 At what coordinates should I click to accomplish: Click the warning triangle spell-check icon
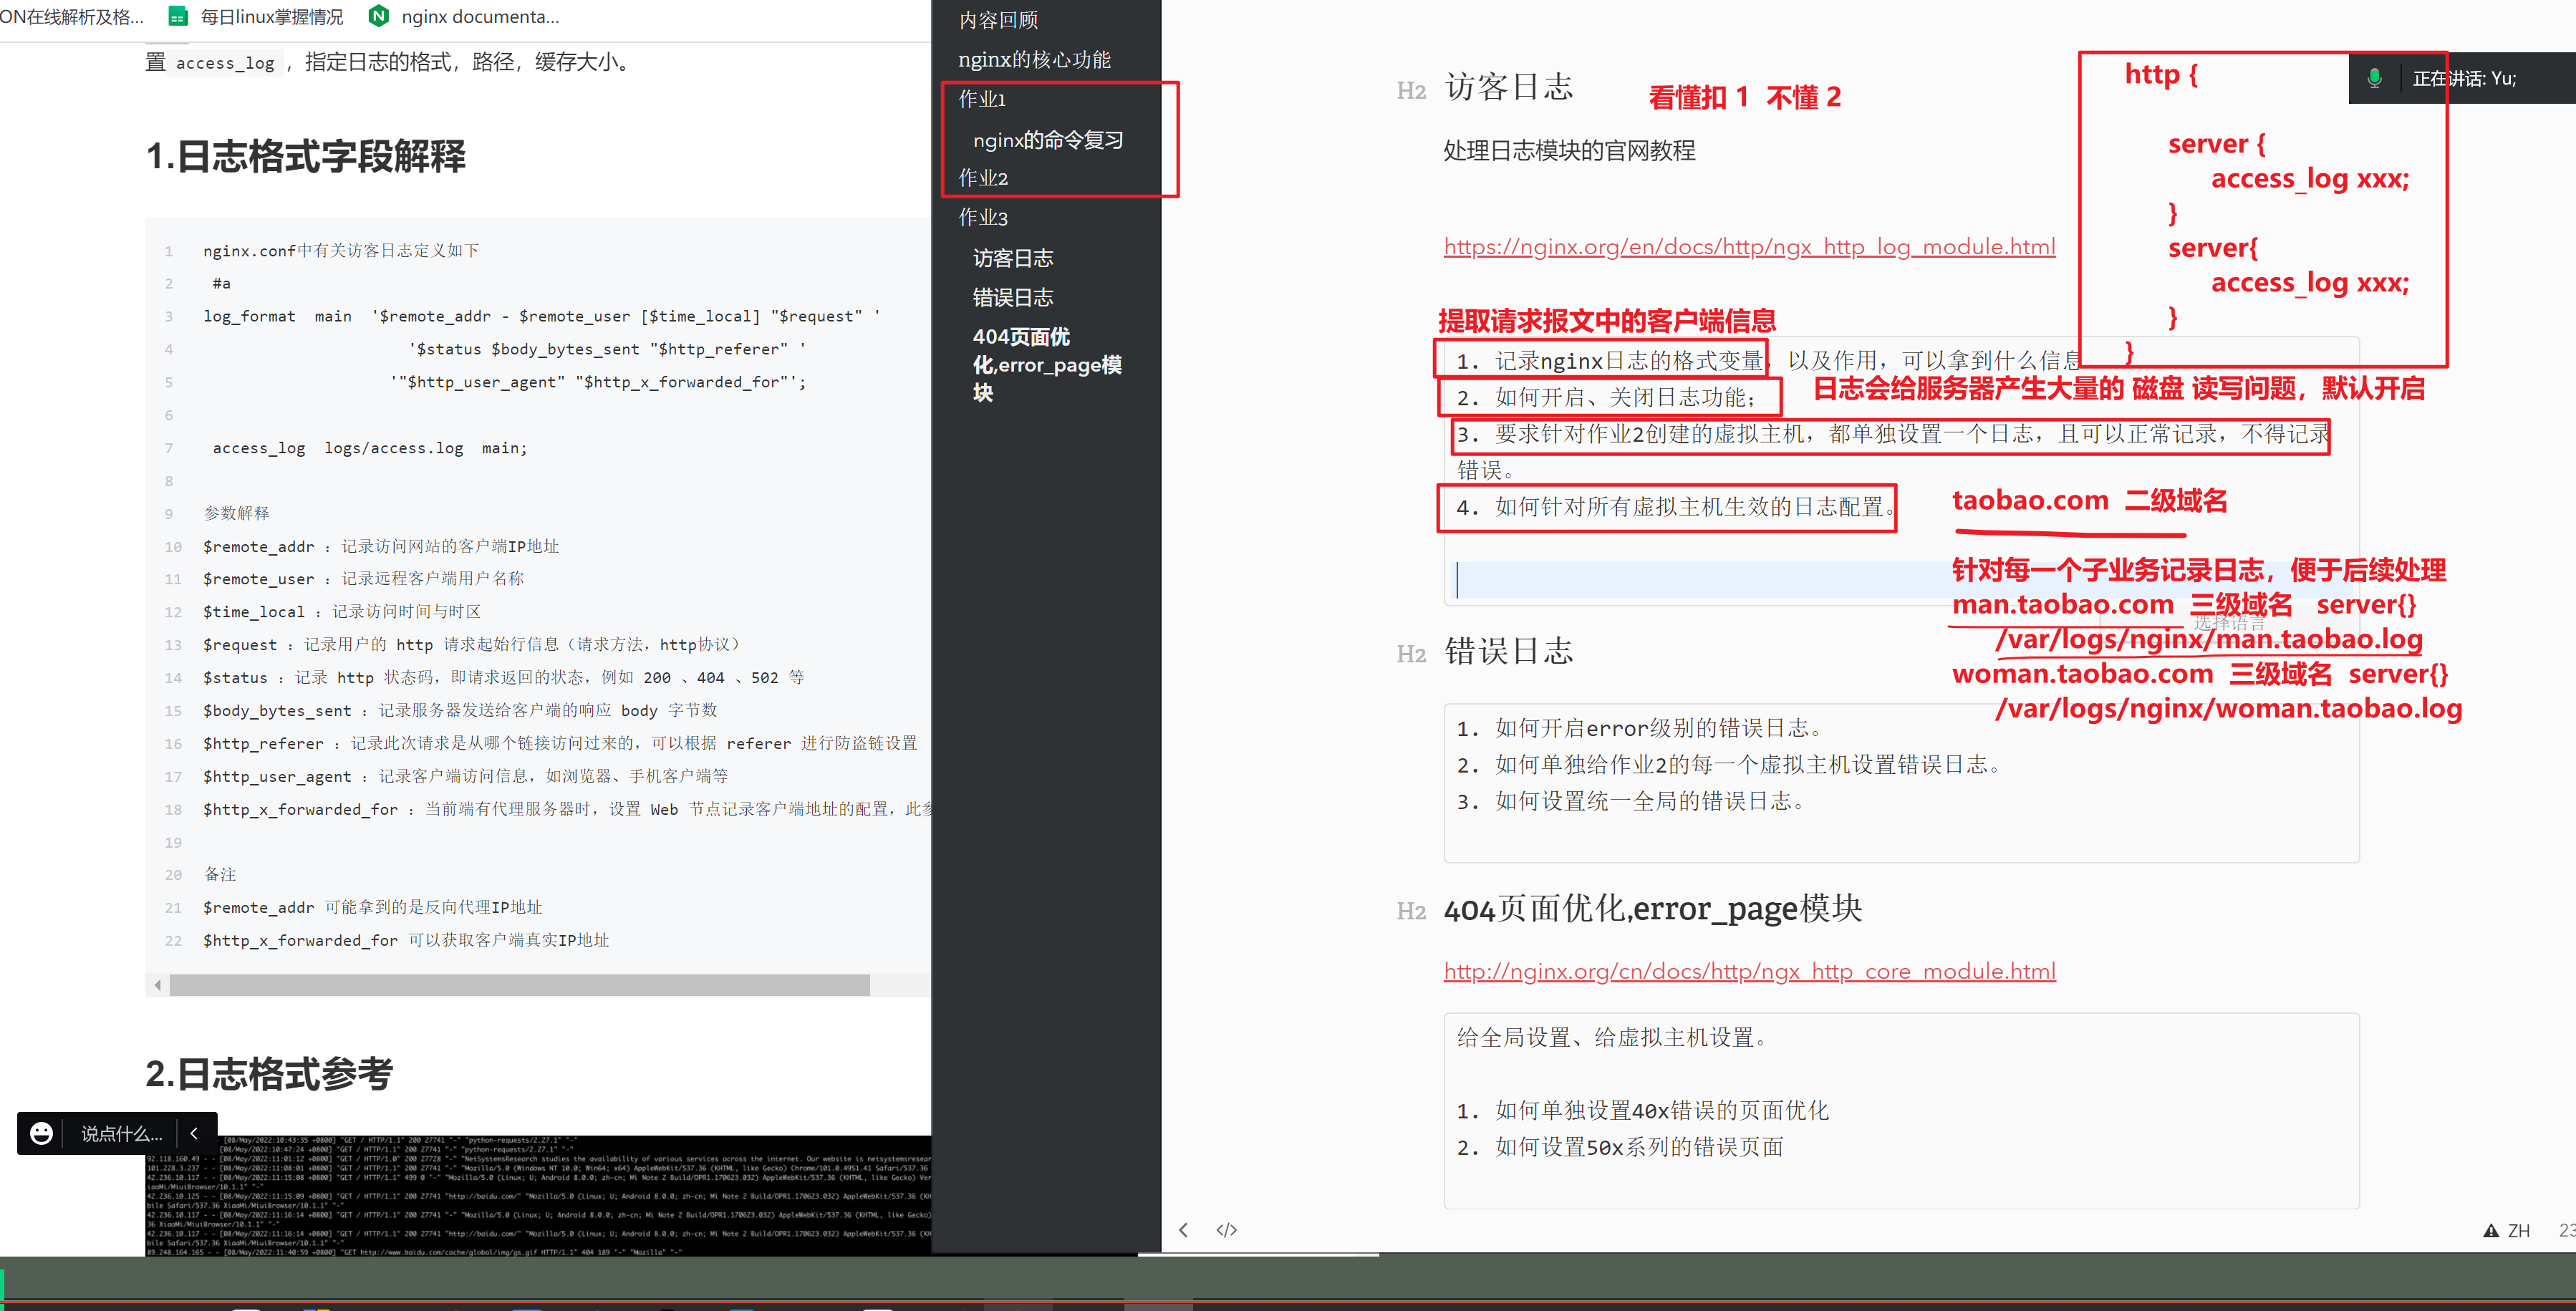(2491, 1230)
